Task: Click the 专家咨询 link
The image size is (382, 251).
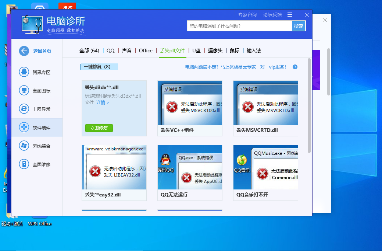Action: coord(247,15)
